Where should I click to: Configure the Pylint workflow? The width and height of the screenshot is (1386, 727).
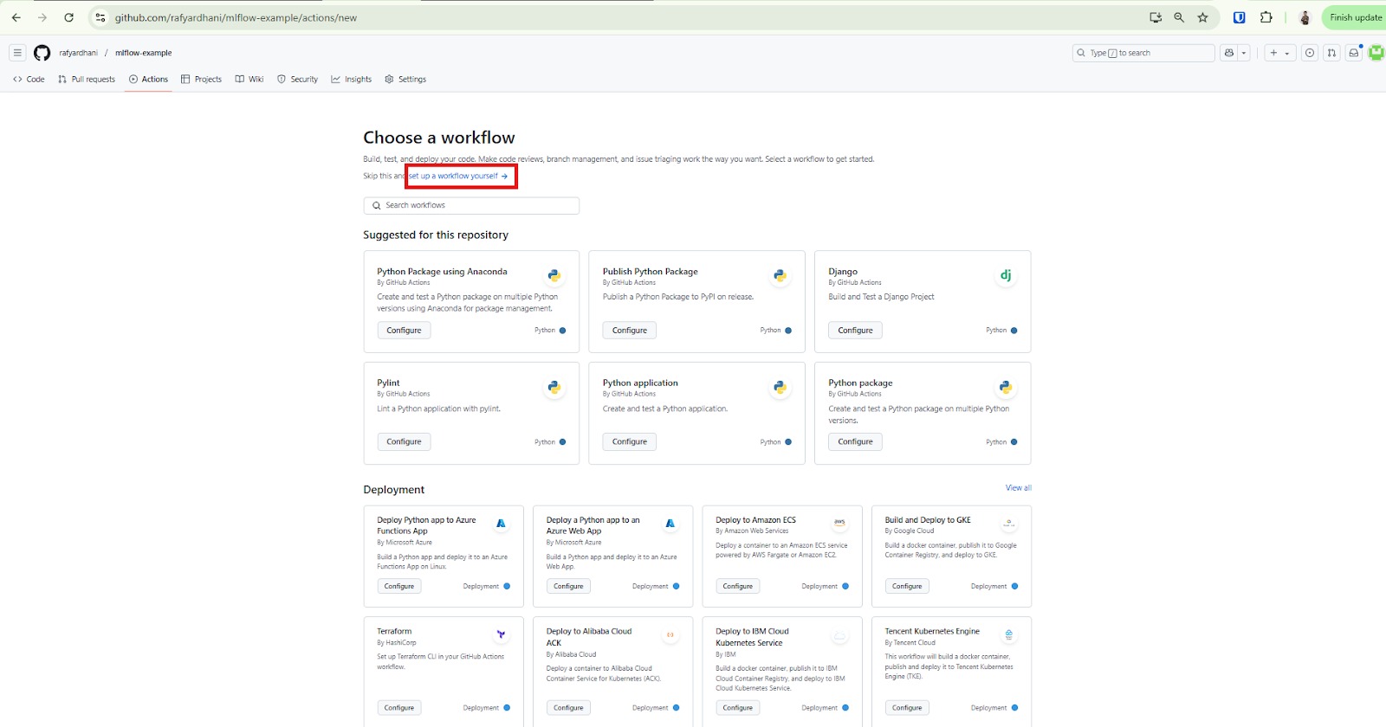tap(404, 441)
